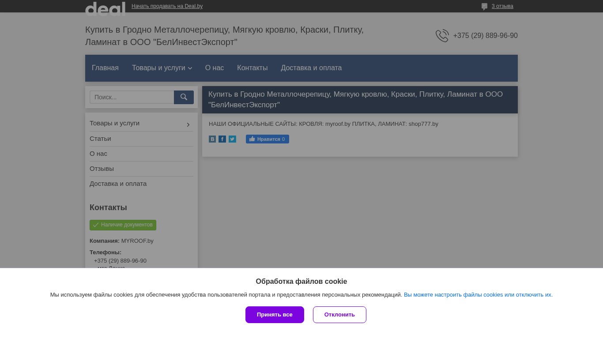Click the phone handset icon

[x=442, y=36]
